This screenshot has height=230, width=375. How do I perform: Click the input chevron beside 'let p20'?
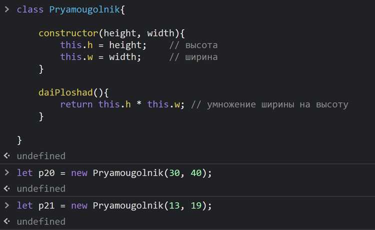click(6, 172)
